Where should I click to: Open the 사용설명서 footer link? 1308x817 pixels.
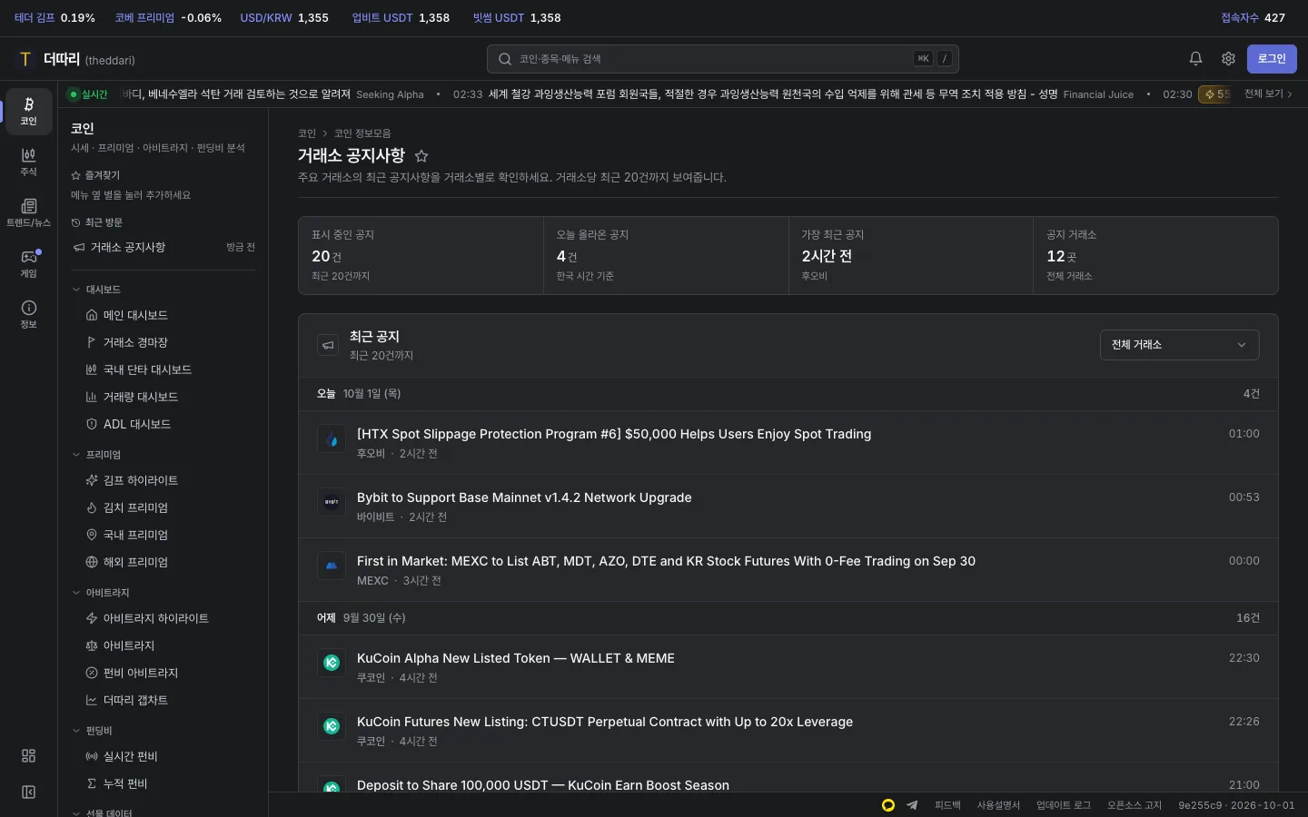pos(998,805)
